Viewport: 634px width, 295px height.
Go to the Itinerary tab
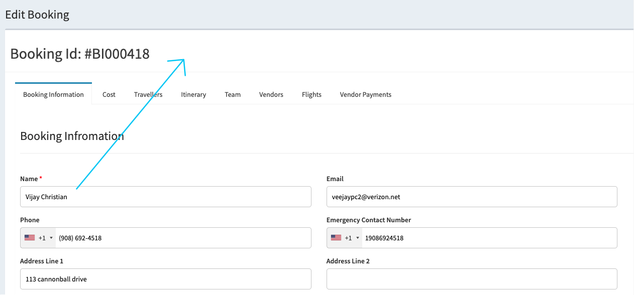click(x=193, y=94)
